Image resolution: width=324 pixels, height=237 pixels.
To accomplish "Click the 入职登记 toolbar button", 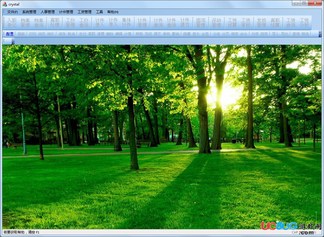I will 12,23.
